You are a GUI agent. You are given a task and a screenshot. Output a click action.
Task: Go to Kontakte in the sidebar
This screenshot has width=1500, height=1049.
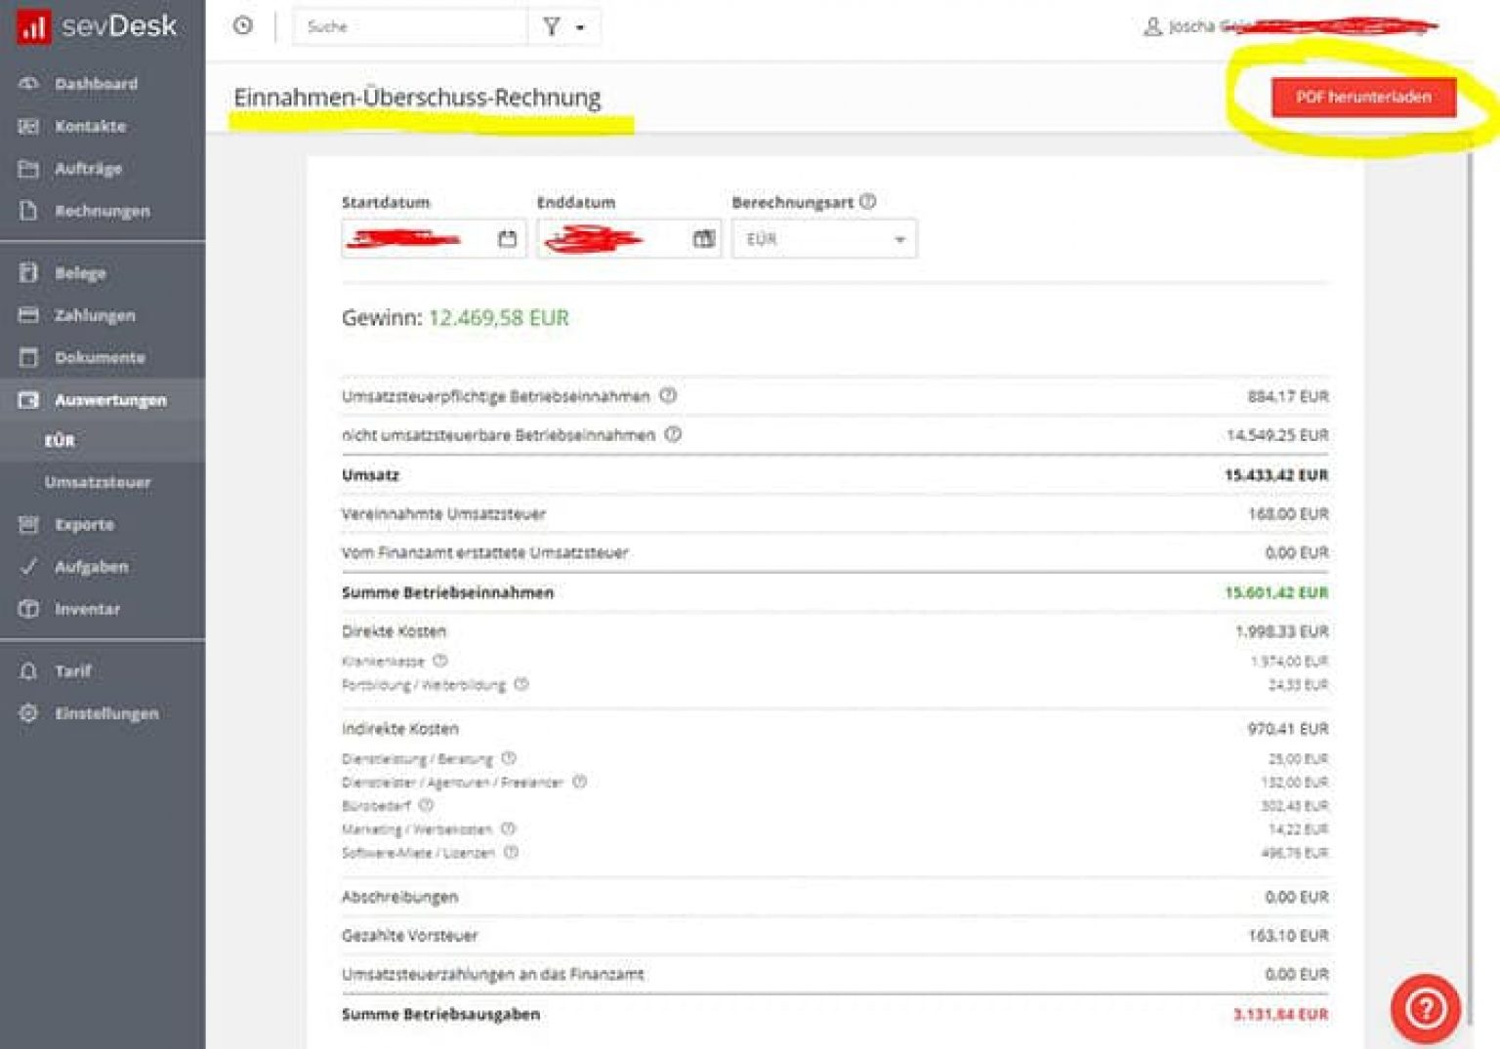point(90,126)
